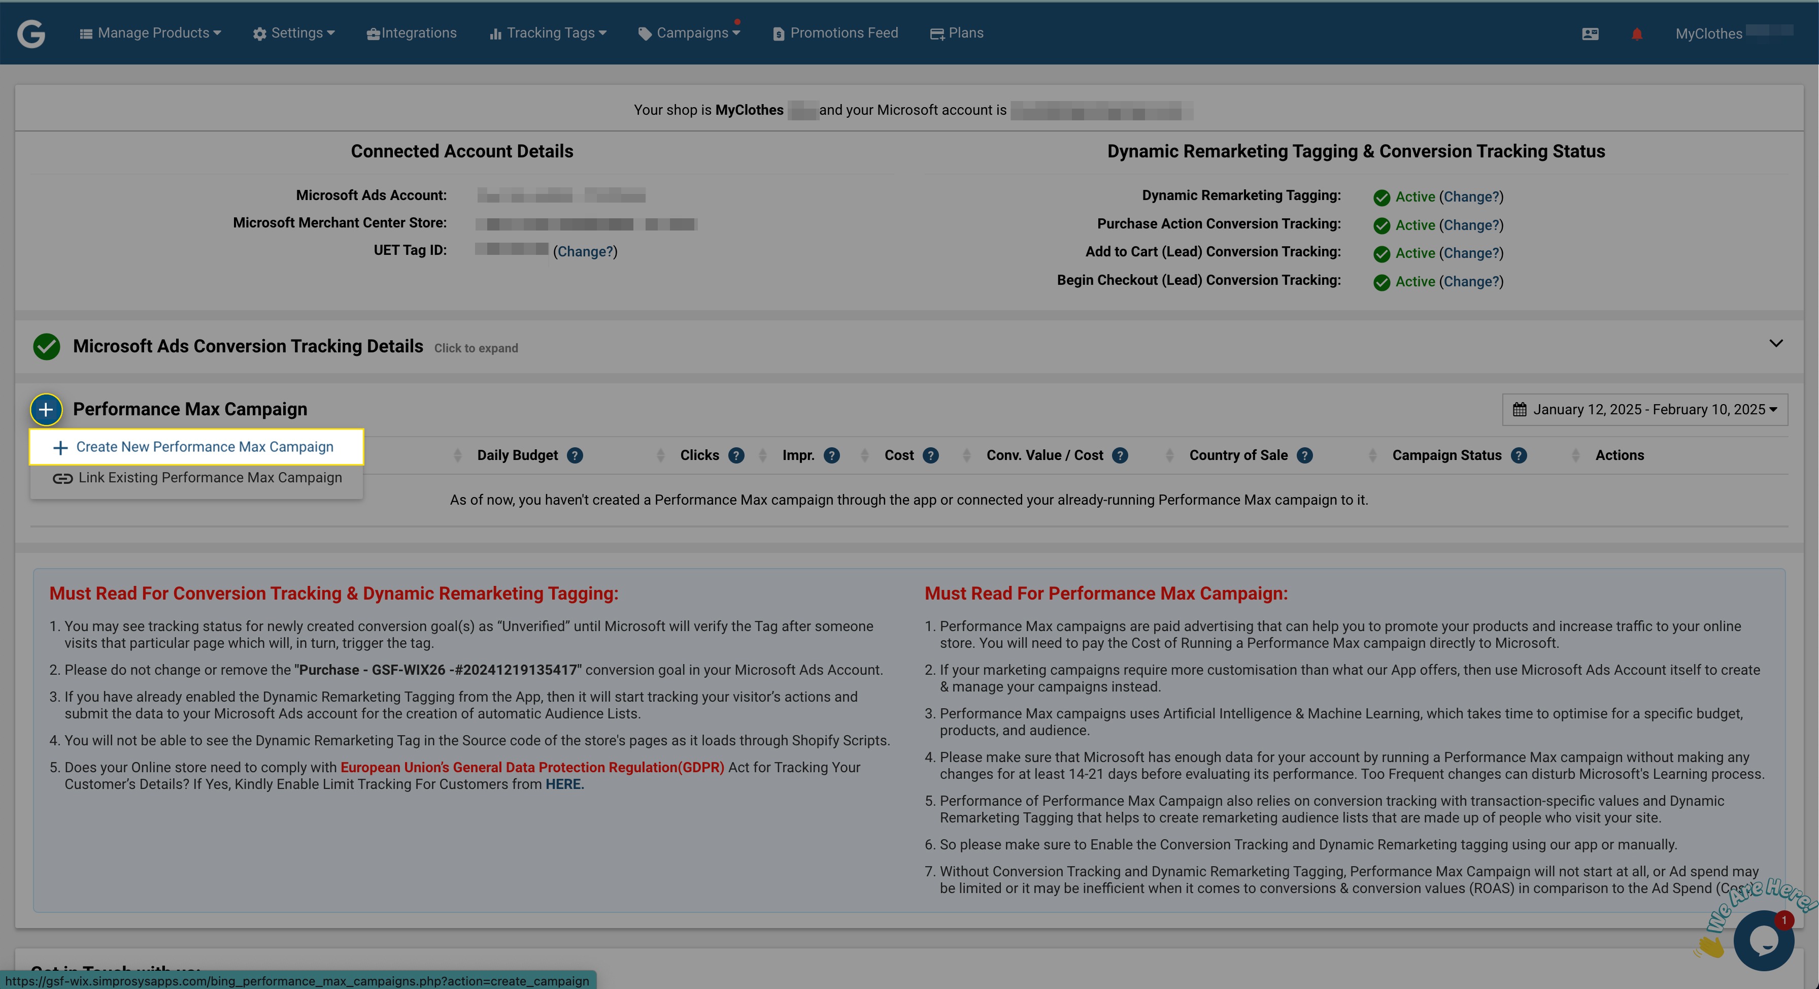Click the Dynamic Remarketing Tagging active checkmark
The image size is (1819, 989).
coord(1382,198)
